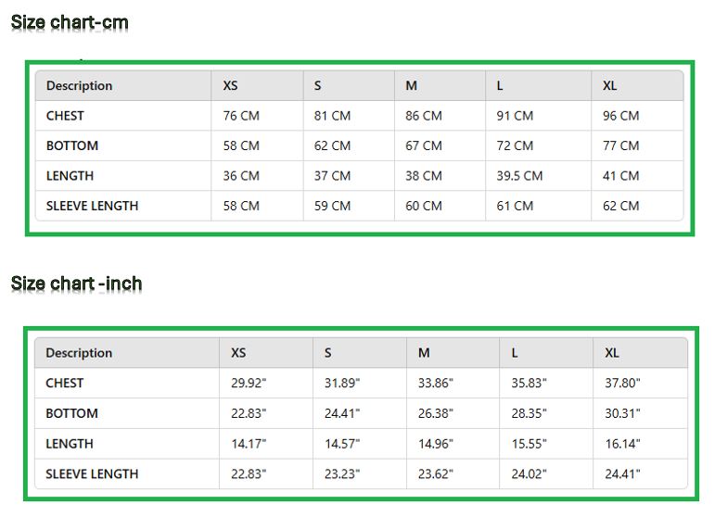
Task: Select the SLEEVE LENGTH label in the inch chart
Action: [x=92, y=473]
